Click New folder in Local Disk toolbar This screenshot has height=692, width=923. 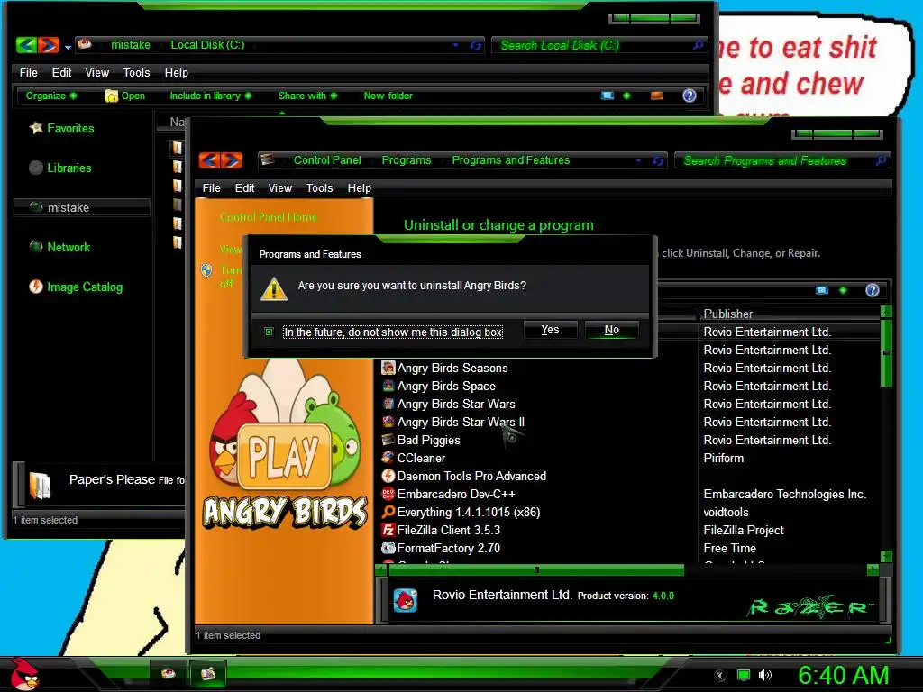pos(388,96)
